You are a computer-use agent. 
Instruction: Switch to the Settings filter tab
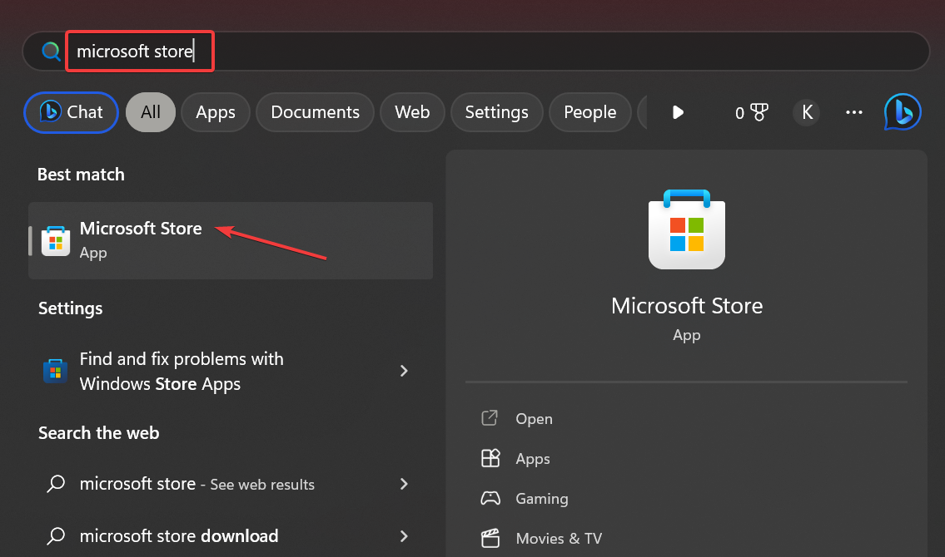496,112
